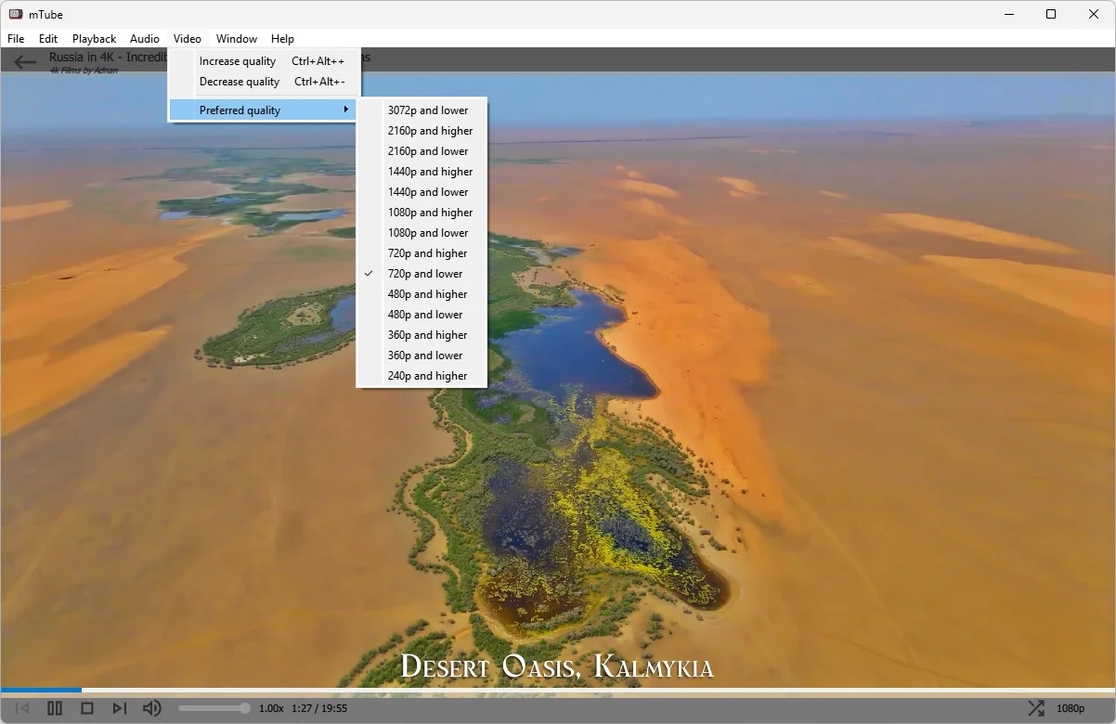Adjust the volume slider
The height and width of the screenshot is (724, 1116).
pos(214,708)
